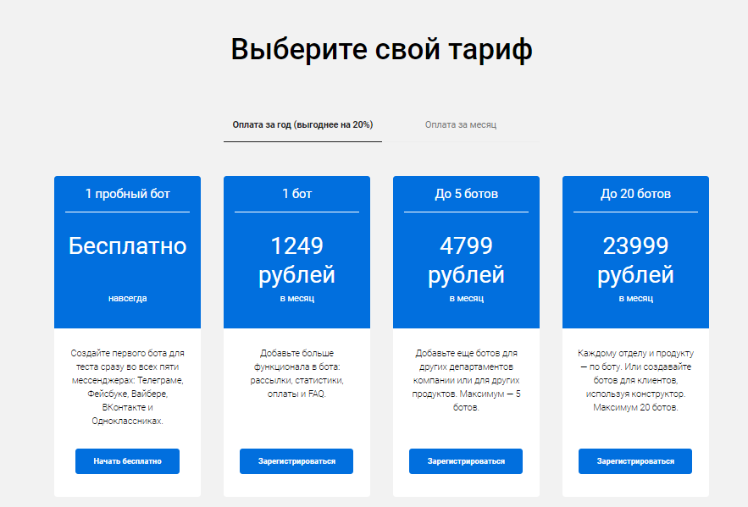
Task: Click 'Зарегистрироваться' under the До 5 ботов plan
Action: point(466,461)
